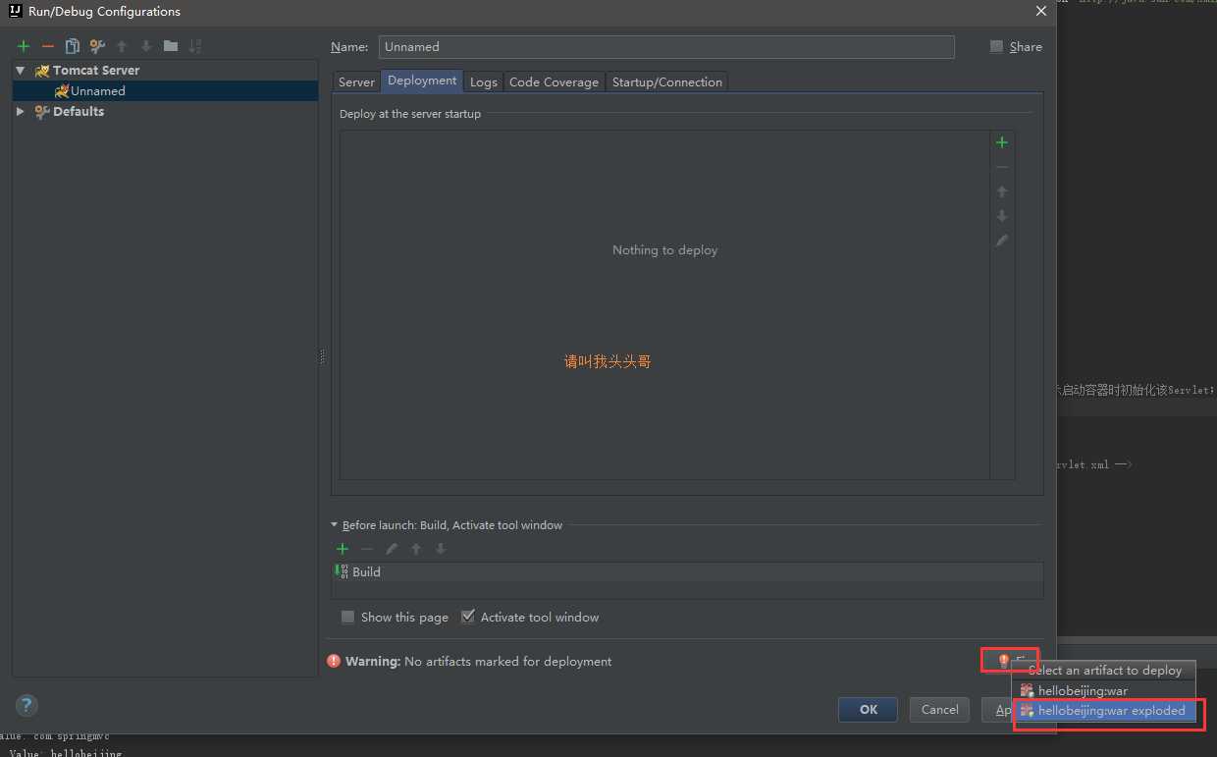The height and width of the screenshot is (757, 1217).
Task: Move configuration up in left toolbar
Action: pos(122,46)
